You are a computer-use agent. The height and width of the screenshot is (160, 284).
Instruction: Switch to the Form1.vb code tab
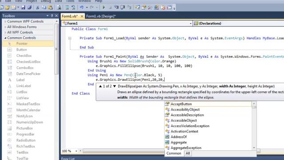point(70,16)
